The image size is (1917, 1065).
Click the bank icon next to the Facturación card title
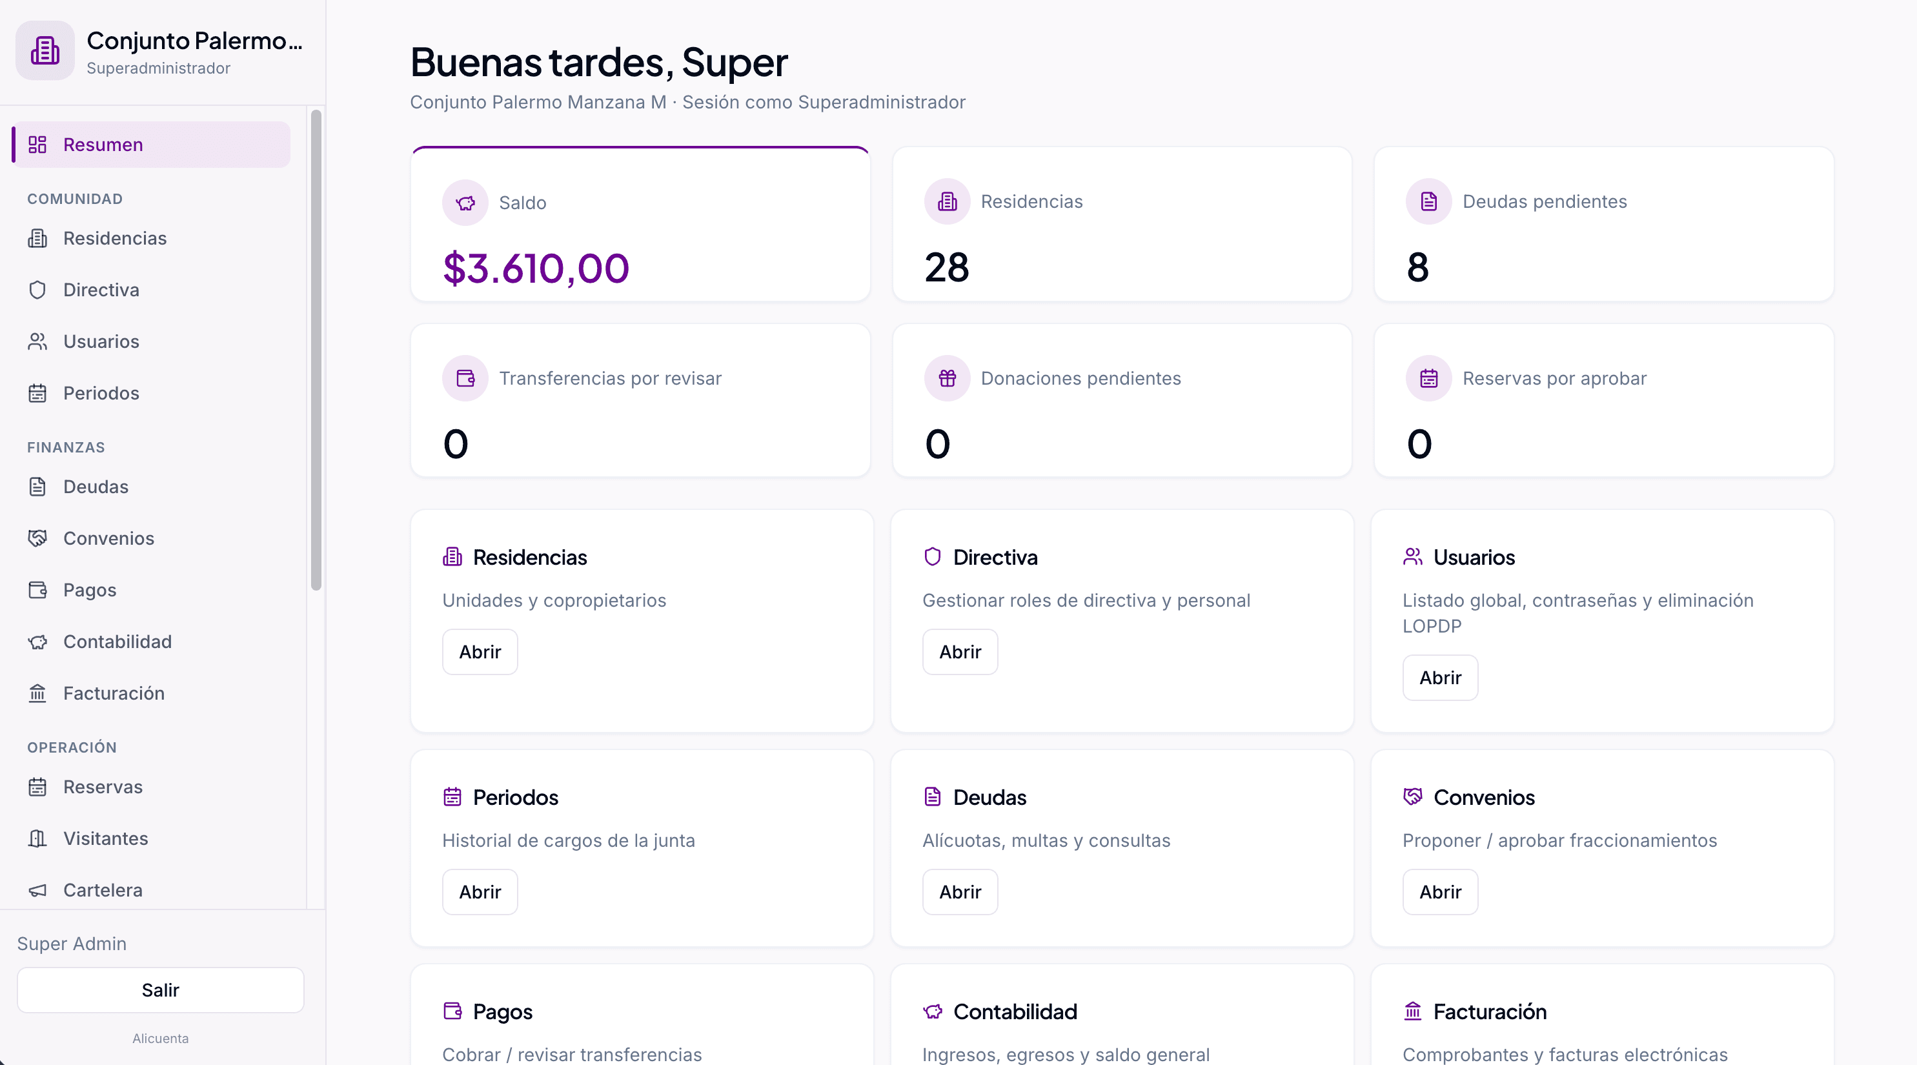pos(1412,1011)
